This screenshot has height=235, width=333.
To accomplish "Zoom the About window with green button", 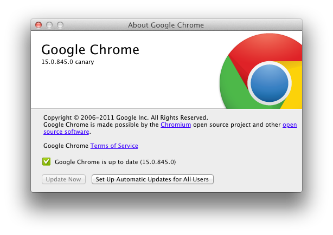I will click(x=60, y=25).
